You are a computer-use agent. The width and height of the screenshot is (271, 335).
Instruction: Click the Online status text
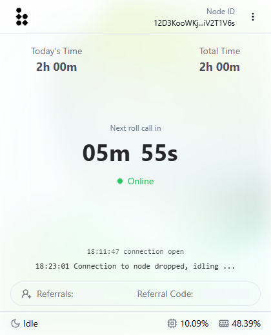click(x=141, y=181)
